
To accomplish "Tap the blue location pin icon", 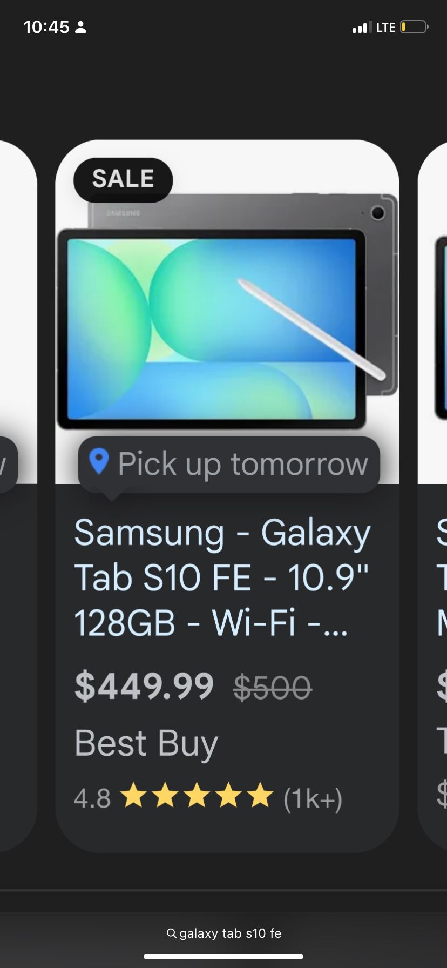I will tap(99, 462).
